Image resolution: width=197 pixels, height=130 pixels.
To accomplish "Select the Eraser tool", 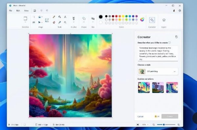I will [x=54, y=22].
